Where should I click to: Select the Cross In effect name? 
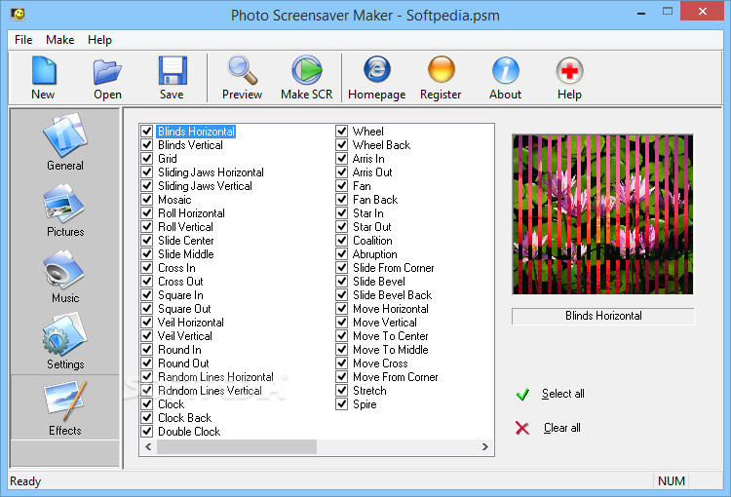176,268
